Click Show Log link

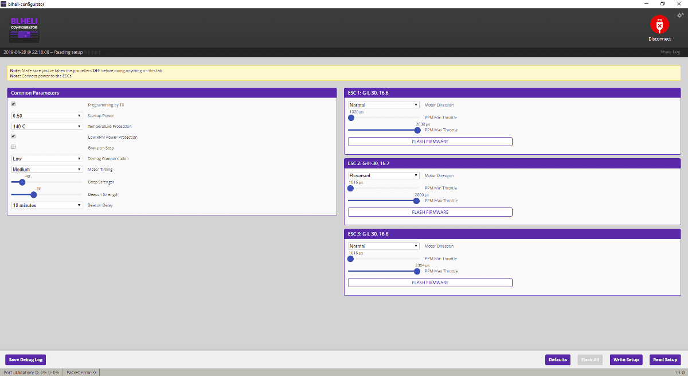[x=670, y=52]
